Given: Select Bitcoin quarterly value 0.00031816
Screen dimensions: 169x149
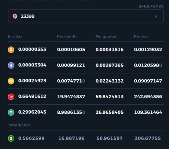Looking at the screenshot, I should [x=110, y=50].
